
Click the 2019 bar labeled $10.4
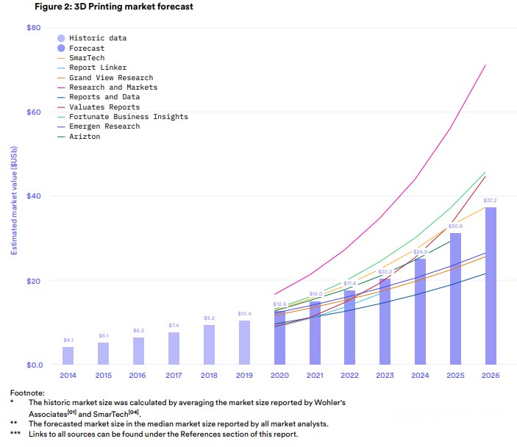point(244,343)
